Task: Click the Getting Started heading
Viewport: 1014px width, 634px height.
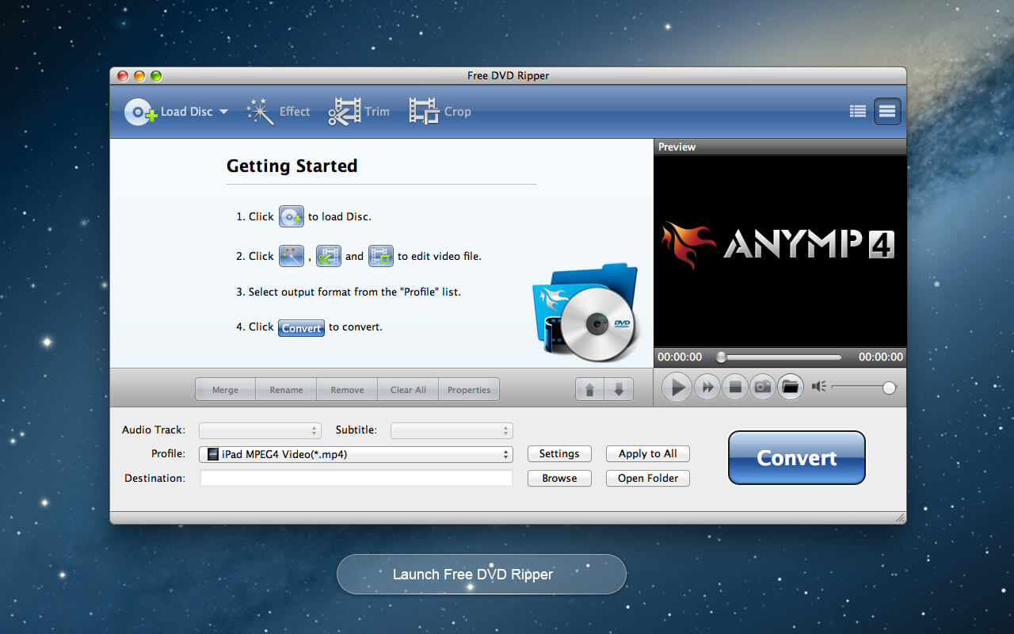Action: pyautogui.click(x=292, y=166)
